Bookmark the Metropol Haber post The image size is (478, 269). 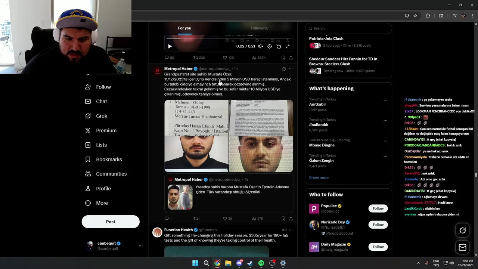[x=283, y=219]
